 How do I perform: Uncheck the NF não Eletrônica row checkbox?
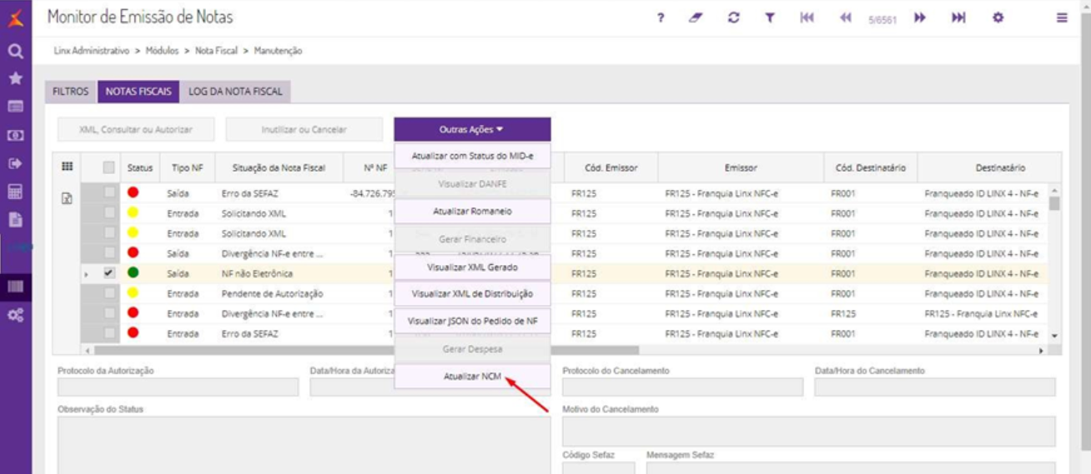(108, 272)
